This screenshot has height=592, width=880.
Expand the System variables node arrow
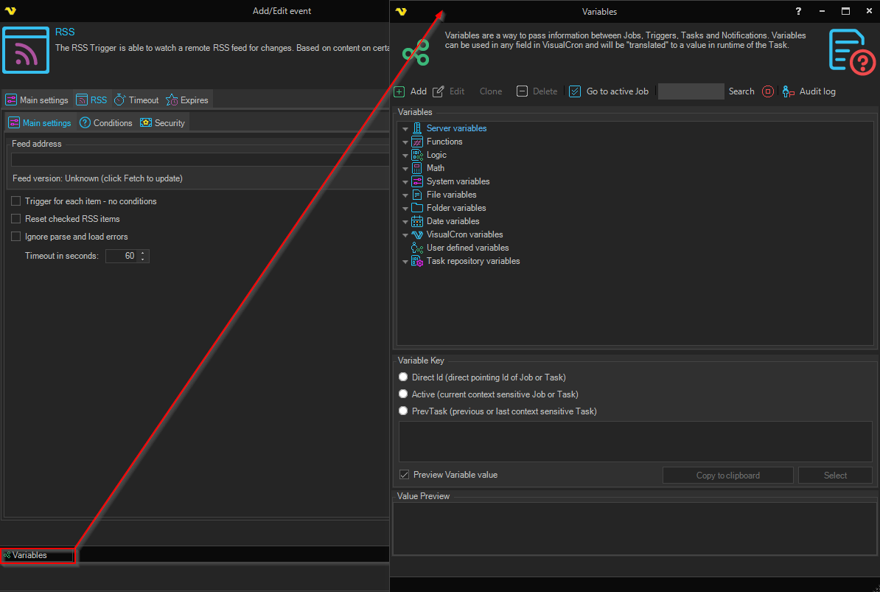(x=405, y=182)
